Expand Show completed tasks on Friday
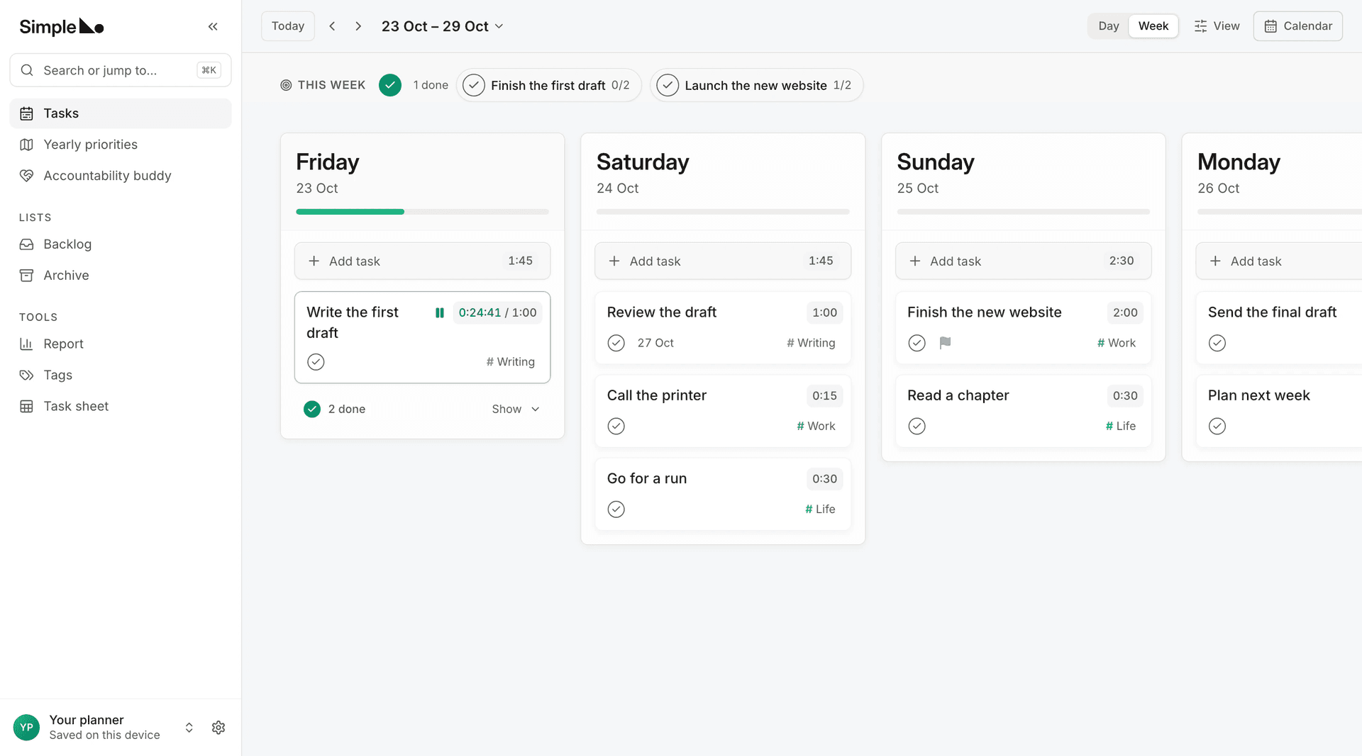 coord(516,409)
